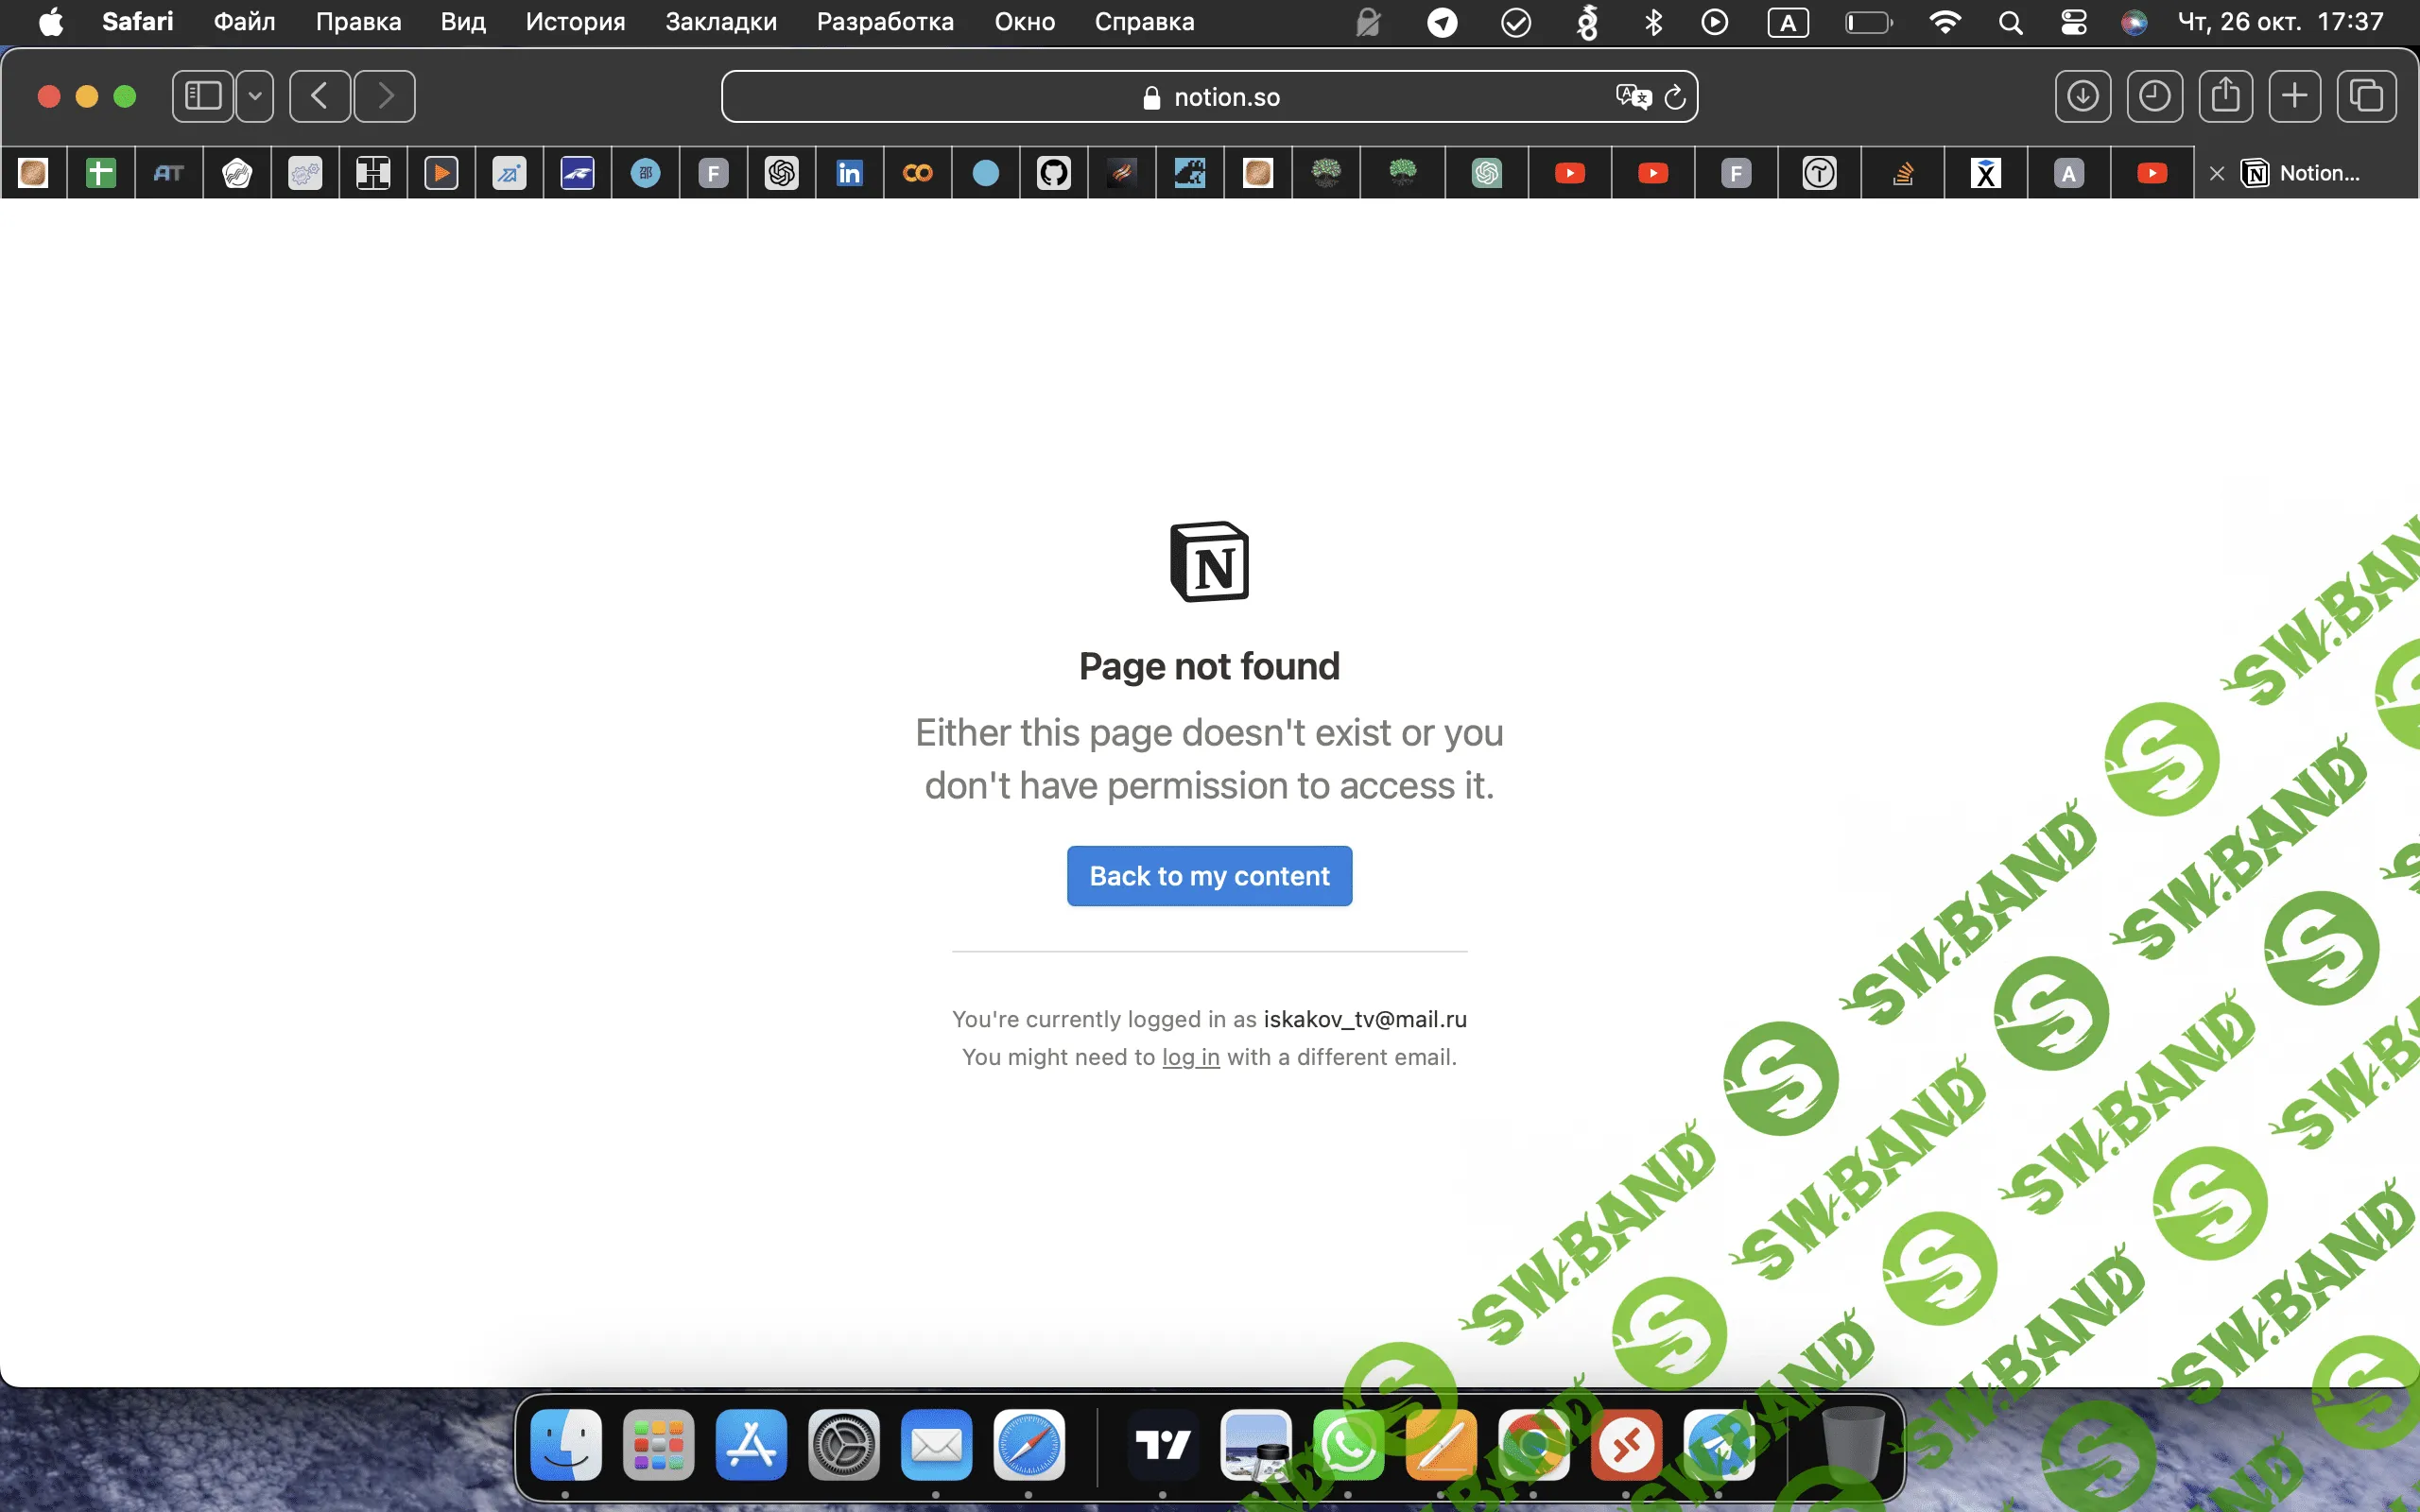Image resolution: width=2420 pixels, height=1512 pixels.
Task: Click the Safari sidebar toggle icon
Action: tap(203, 96)
